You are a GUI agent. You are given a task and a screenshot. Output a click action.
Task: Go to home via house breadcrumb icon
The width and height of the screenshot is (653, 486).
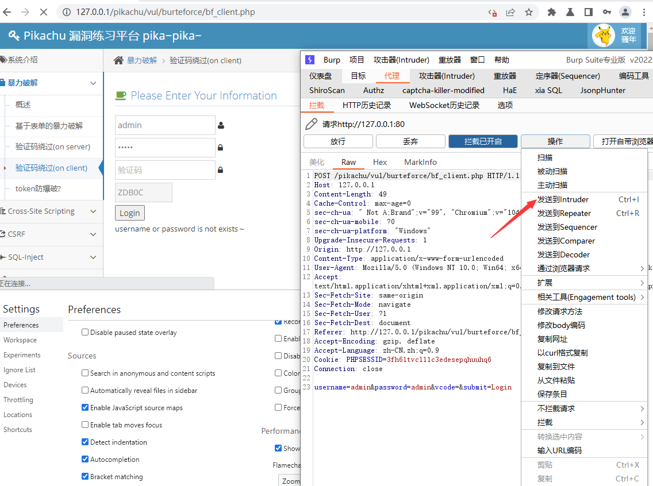click(118, 60)
